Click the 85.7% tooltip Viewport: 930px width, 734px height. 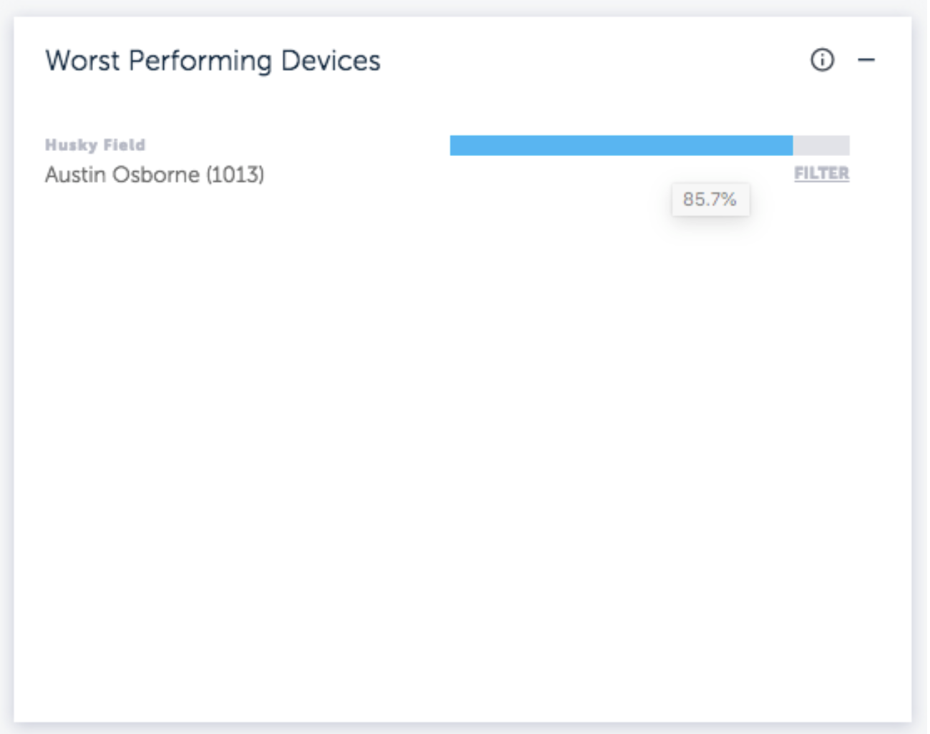tap(710, 199)
